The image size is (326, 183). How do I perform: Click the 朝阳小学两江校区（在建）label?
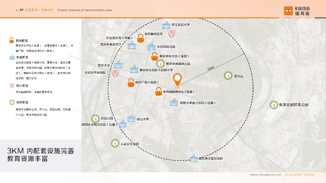[100, 125]
